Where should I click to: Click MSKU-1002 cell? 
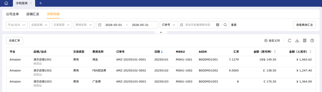(x=184, y=70)
